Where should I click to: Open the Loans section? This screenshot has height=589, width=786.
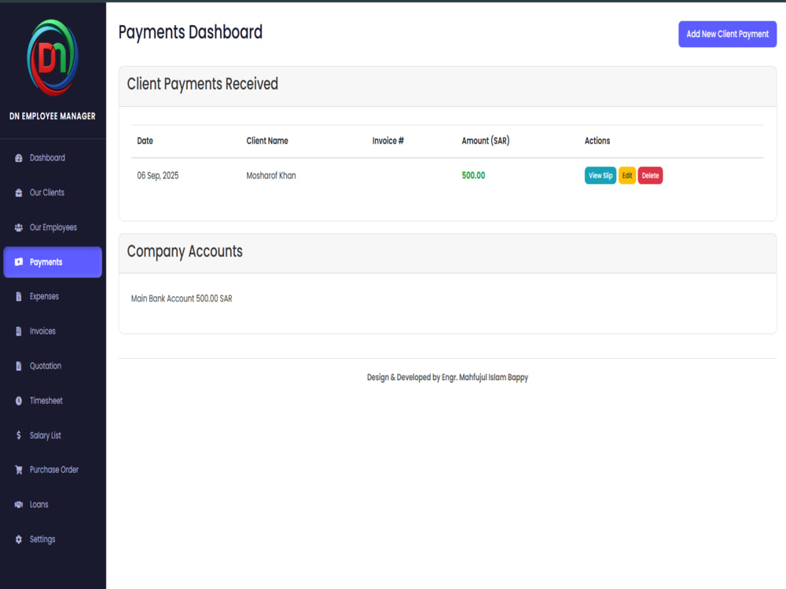tap(53, 504)
